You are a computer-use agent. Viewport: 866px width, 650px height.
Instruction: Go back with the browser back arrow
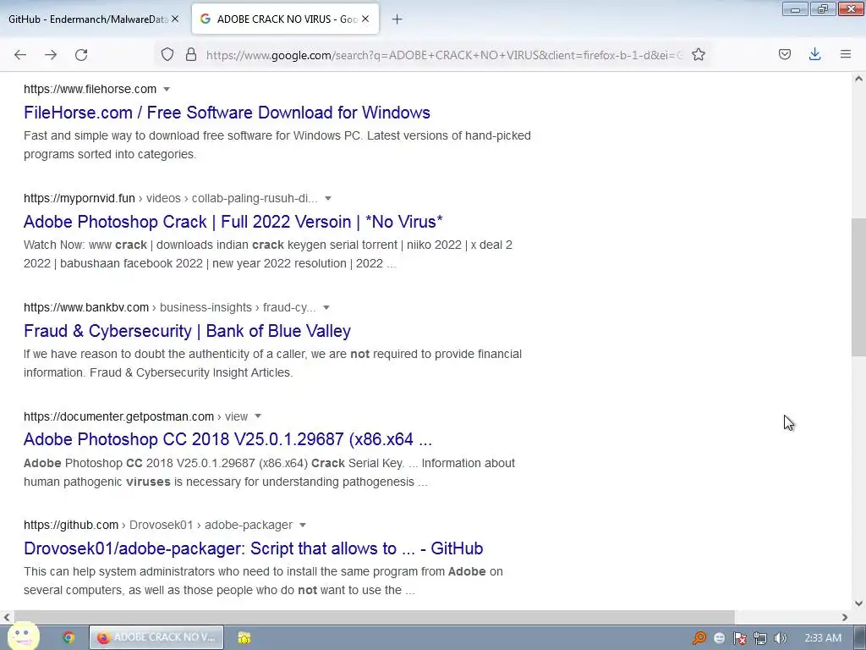pyautogui.click(x=20, y=55)
